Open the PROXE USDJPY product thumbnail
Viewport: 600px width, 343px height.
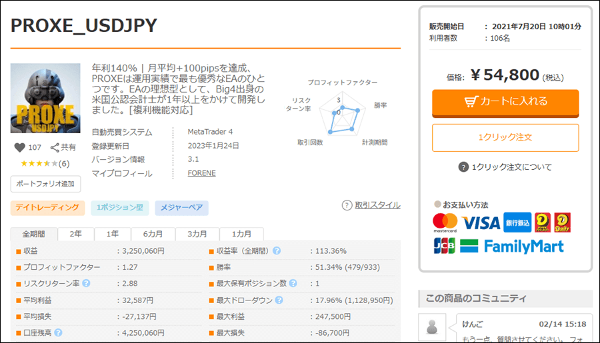(x=45, y=99)
